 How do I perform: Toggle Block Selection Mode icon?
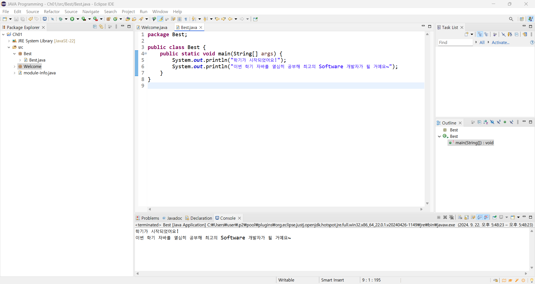[x=179, y=19]
